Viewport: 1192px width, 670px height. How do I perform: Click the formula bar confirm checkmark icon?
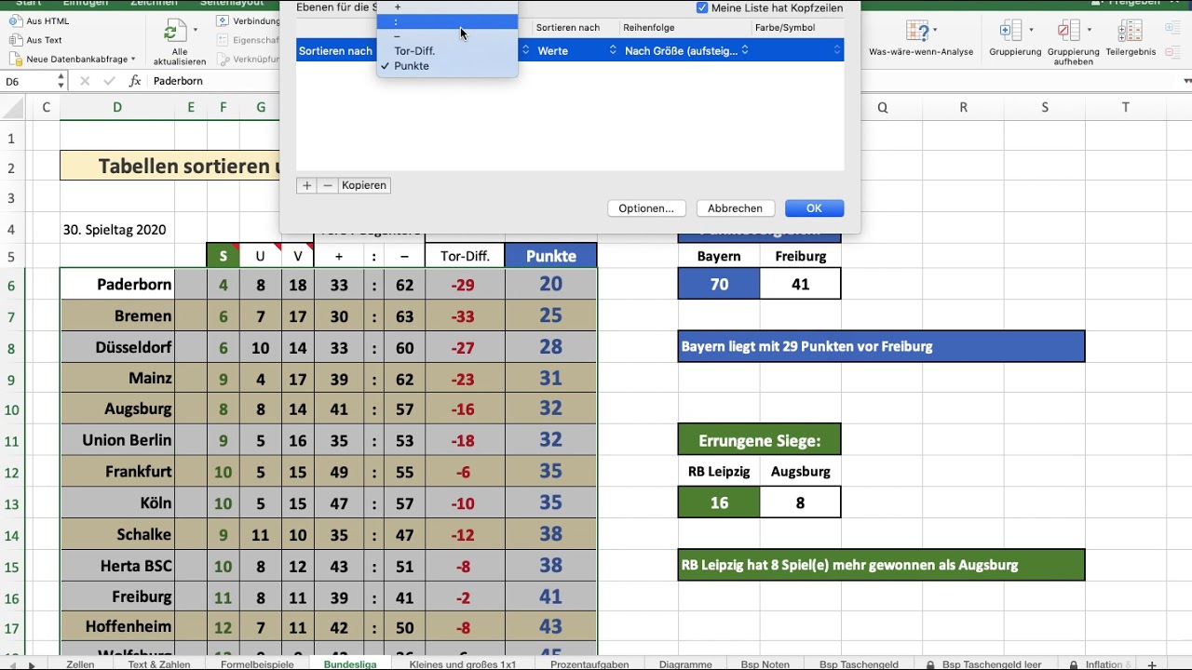110,81
